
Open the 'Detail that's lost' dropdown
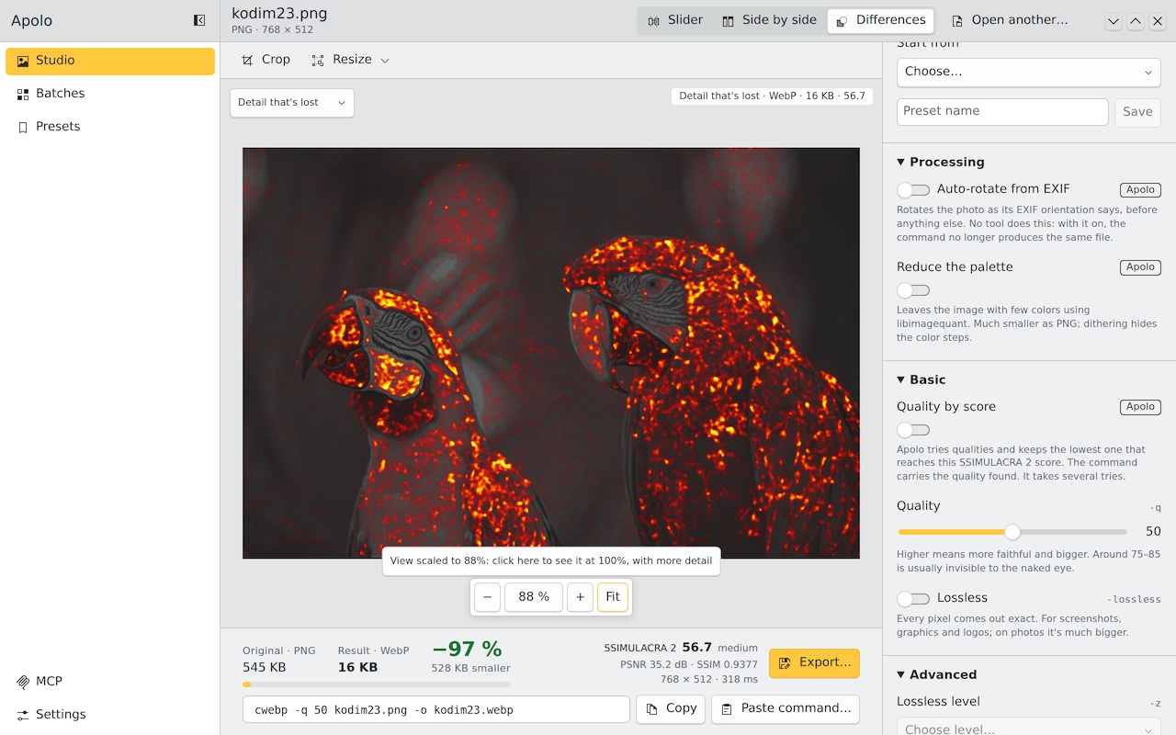point(292,103)
